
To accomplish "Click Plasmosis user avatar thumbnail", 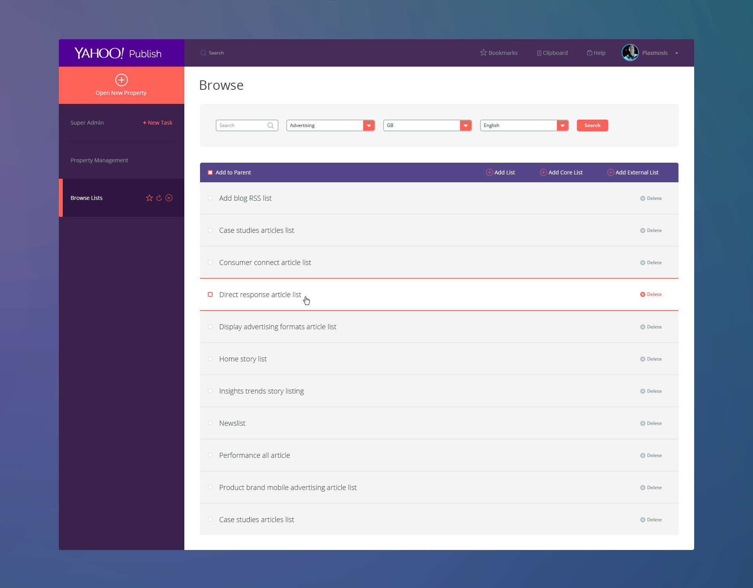I will [630, 53].
